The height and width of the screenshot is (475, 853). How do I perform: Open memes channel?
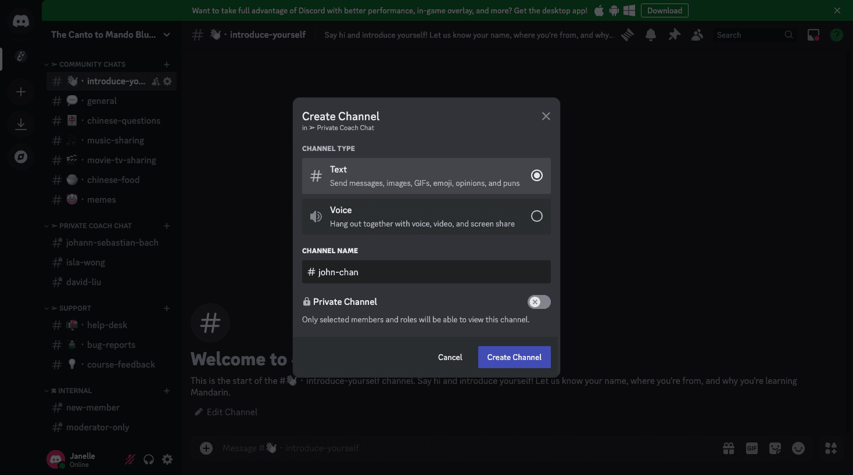click(112, 200)
